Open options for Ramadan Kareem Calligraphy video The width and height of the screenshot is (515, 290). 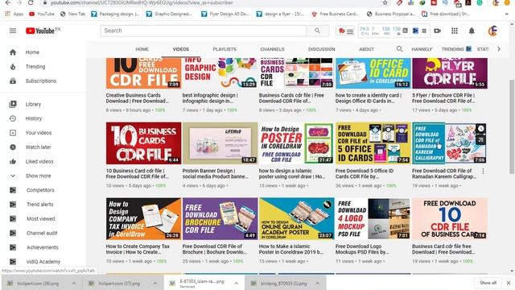click(x=483, y=171)
